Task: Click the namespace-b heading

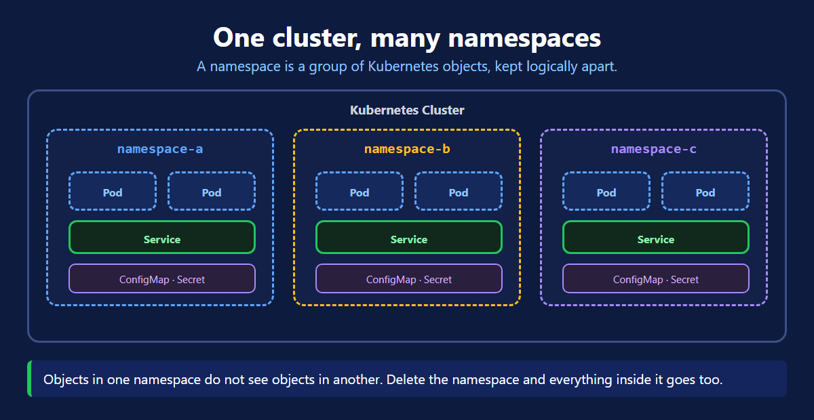Action: (x=407, y=149)
